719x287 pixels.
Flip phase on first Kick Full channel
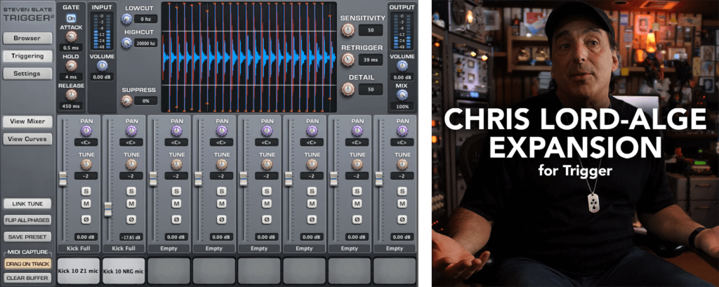click(x=86, y=220)
